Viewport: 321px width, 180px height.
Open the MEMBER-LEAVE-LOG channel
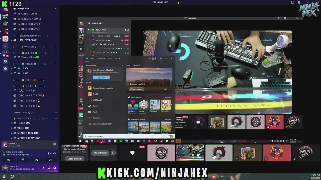(x=29, y=138)
